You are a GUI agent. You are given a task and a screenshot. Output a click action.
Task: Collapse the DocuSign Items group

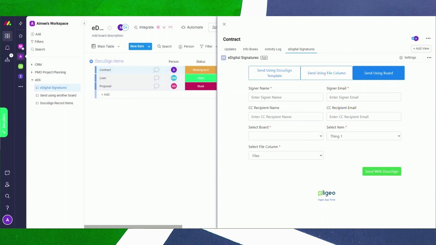(91, 61)
